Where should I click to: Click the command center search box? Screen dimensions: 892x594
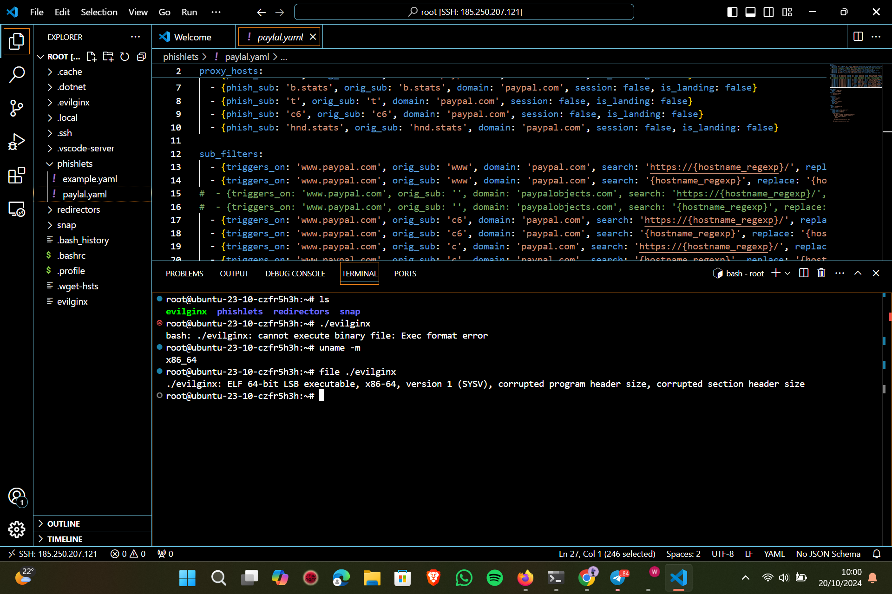[464, 12]
